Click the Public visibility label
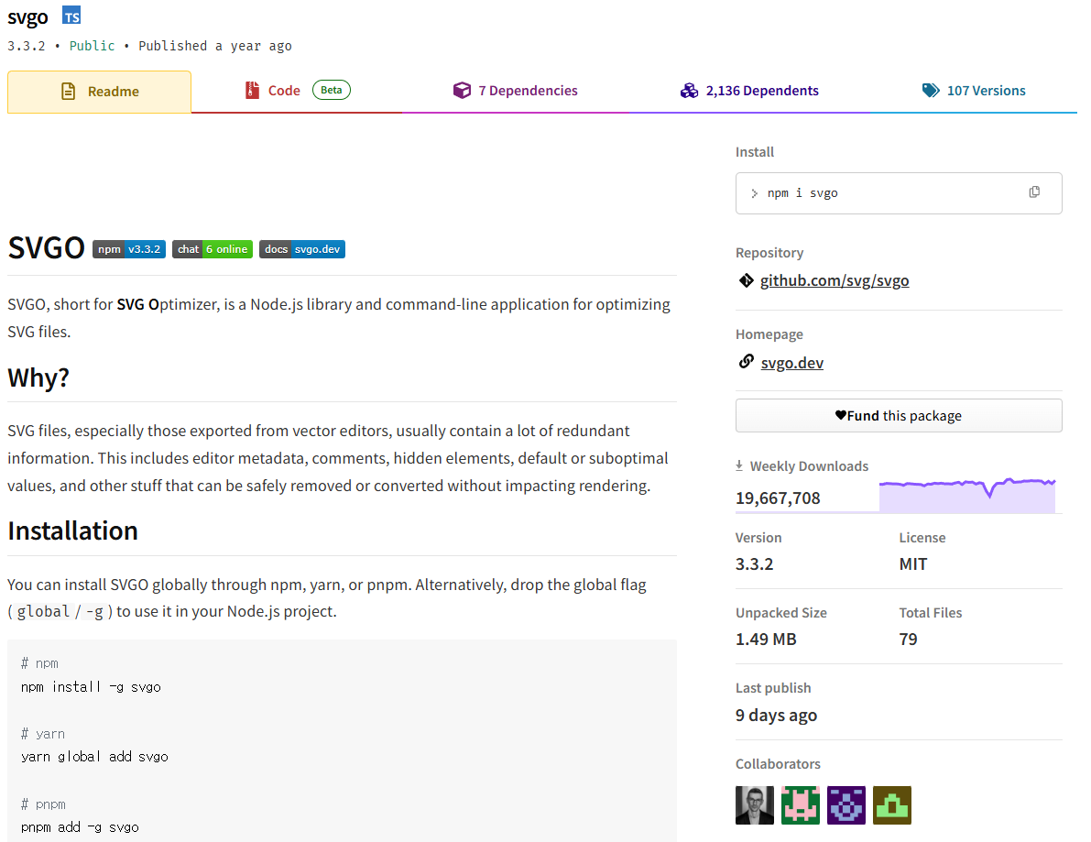This screenshot has height=842, width=1091. pyautogui.click(x=92, y=46)
